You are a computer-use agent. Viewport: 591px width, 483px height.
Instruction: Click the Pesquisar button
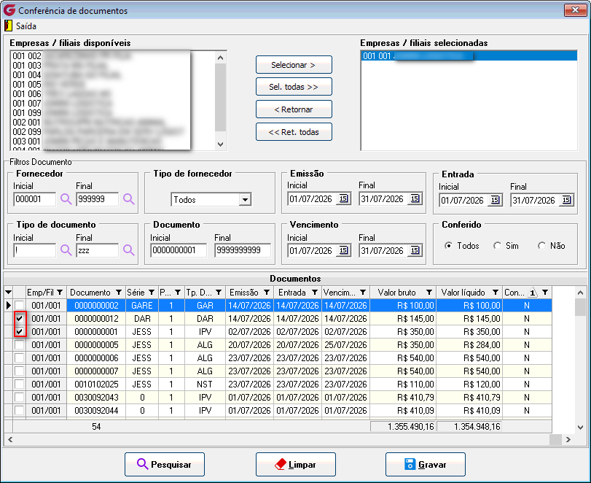165,465
